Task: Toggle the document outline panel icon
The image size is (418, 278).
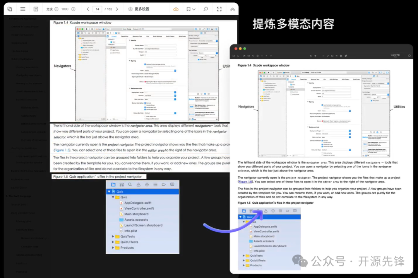Action: (x=36, y=9)
